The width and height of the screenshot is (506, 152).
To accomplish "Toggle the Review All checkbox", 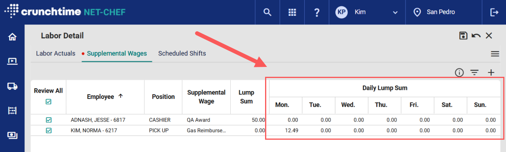I will click(x=48, y=102).
